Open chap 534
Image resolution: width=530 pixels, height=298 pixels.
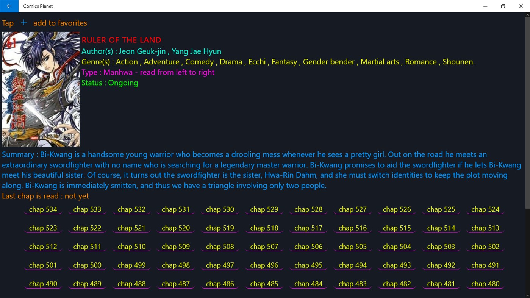tap(43, 209)
